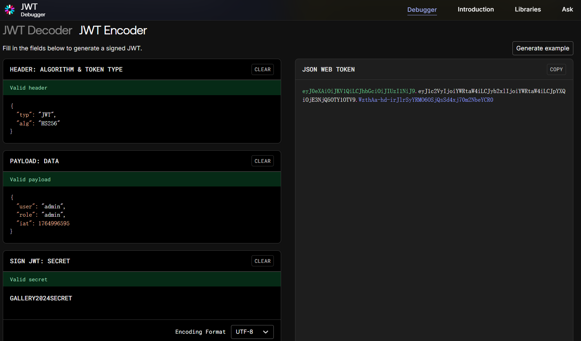
Task: Clear the Header algorithm section
Action: (x=262, y=69)
